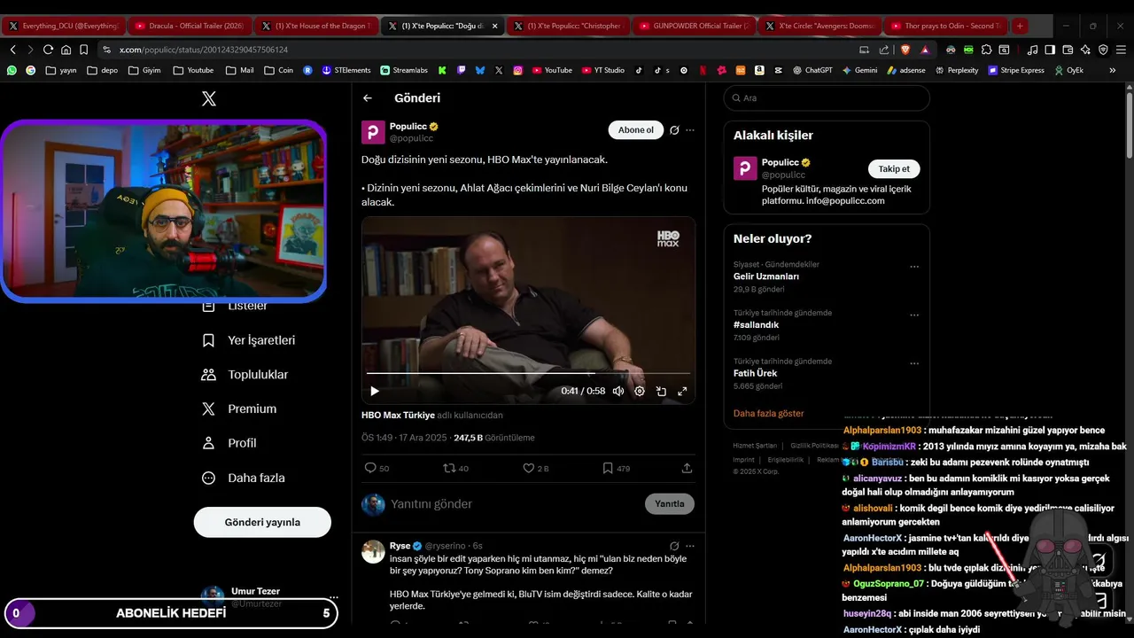Enable picture-in-picture mode on the video
Image resolution: width=1134 pixels, height=638 pixels.
661,391
